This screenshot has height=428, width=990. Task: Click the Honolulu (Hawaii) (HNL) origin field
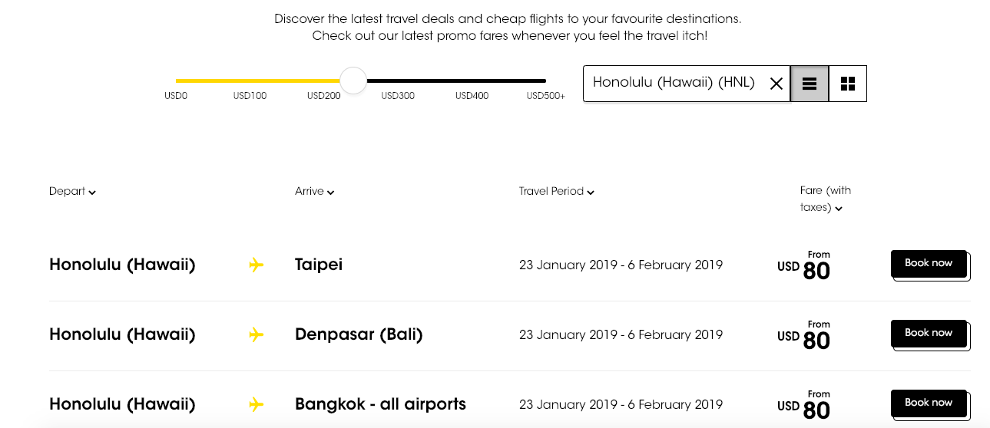674,83
